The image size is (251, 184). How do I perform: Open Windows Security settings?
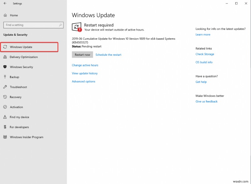(23, 67)
